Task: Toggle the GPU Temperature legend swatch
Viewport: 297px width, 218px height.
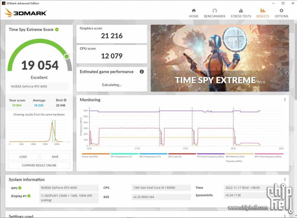Action: coord(153,154)
